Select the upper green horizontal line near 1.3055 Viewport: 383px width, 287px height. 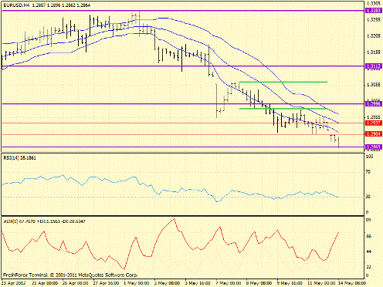point(283,82)
